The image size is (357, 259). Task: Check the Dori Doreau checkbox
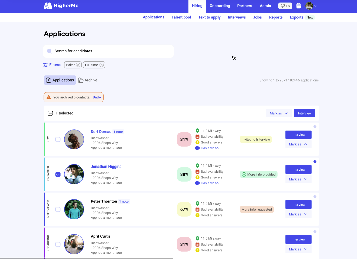tap(58, 139)
